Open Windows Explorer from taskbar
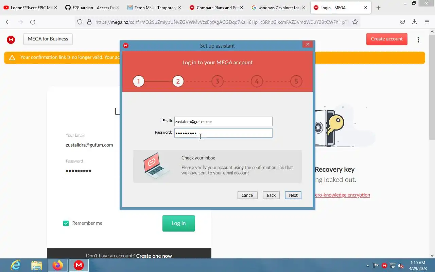The height and width of the screenshot is (272, 435). (x=37, y=265)
